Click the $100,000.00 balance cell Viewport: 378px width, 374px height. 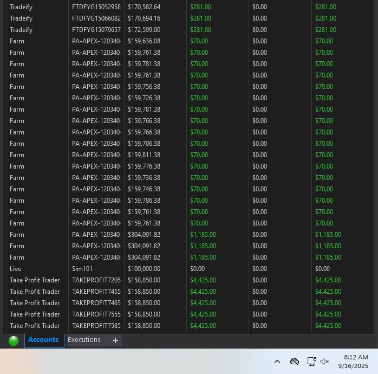pyautogui.click(x=144, y=269)
